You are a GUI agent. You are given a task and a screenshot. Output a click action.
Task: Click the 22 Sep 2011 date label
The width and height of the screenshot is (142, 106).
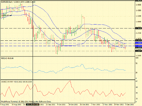(x=50, y=105)
